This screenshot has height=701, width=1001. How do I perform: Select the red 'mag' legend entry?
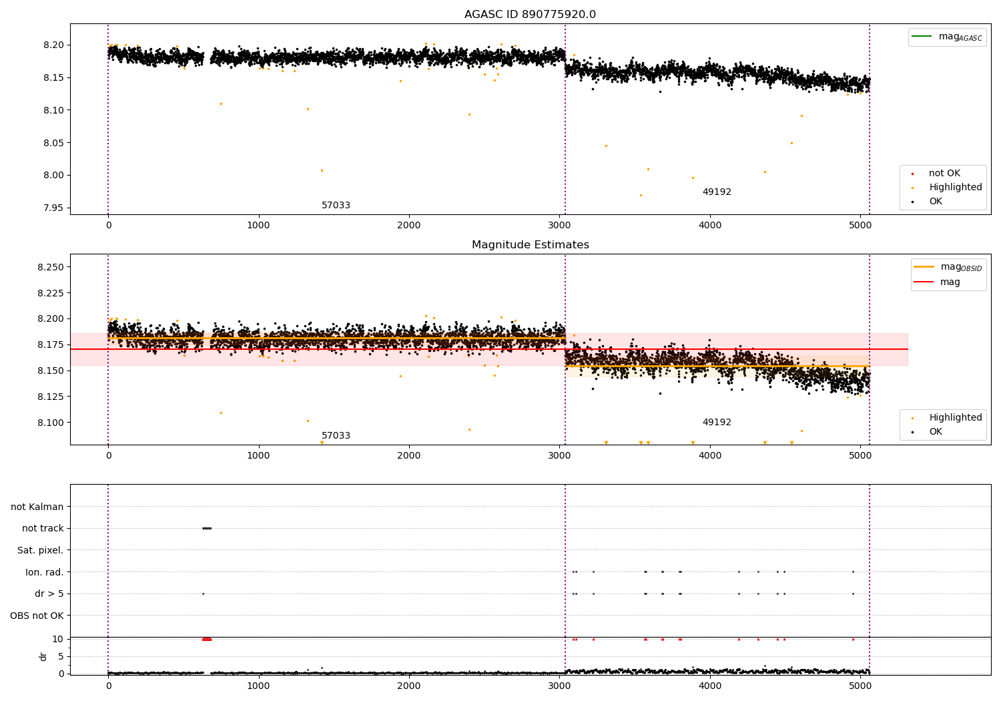(937, 282)
